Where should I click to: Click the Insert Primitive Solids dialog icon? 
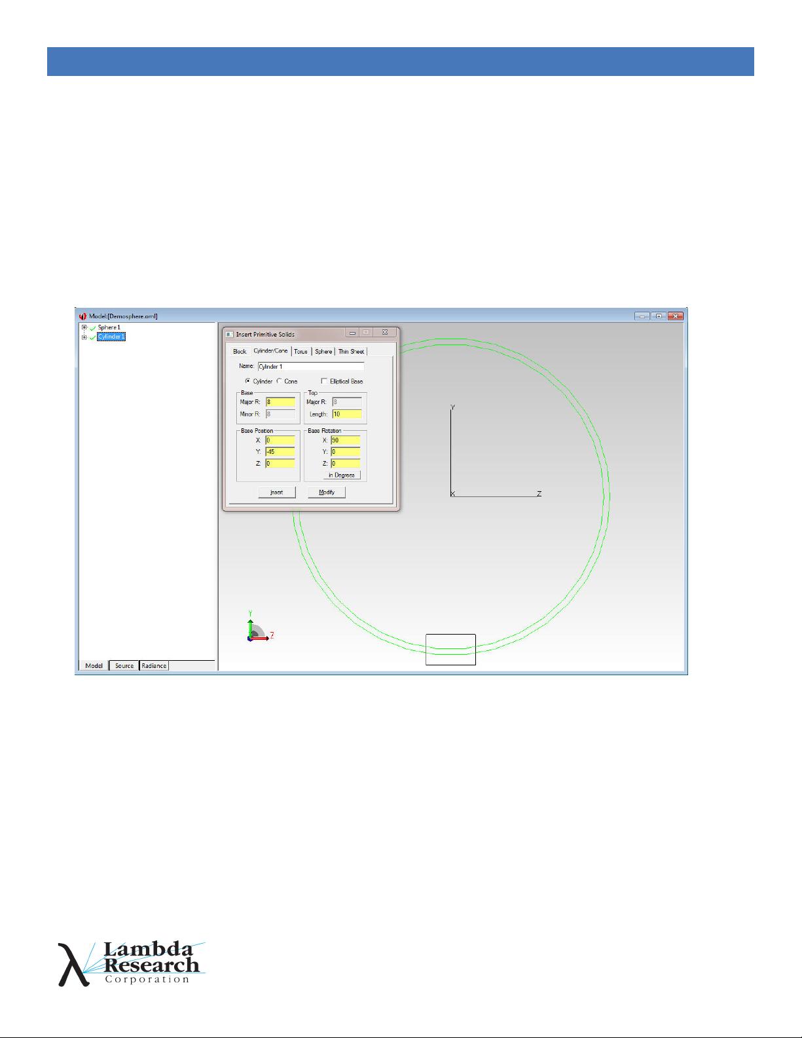coord(229,334)
